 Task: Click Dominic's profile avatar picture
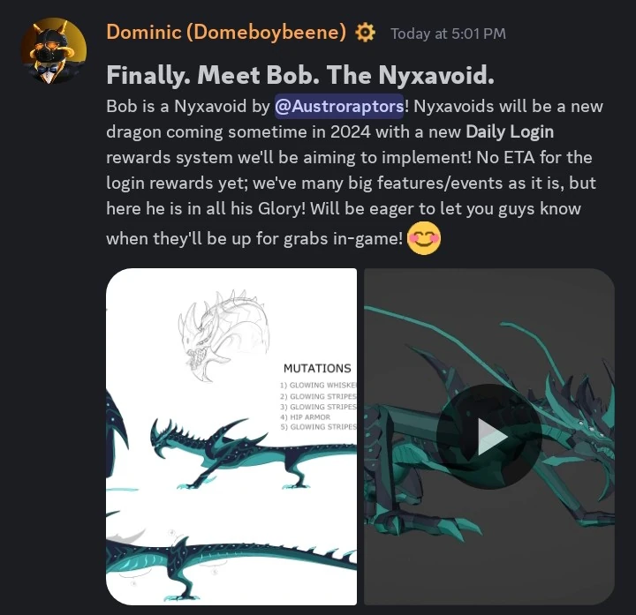click(54, 50)
